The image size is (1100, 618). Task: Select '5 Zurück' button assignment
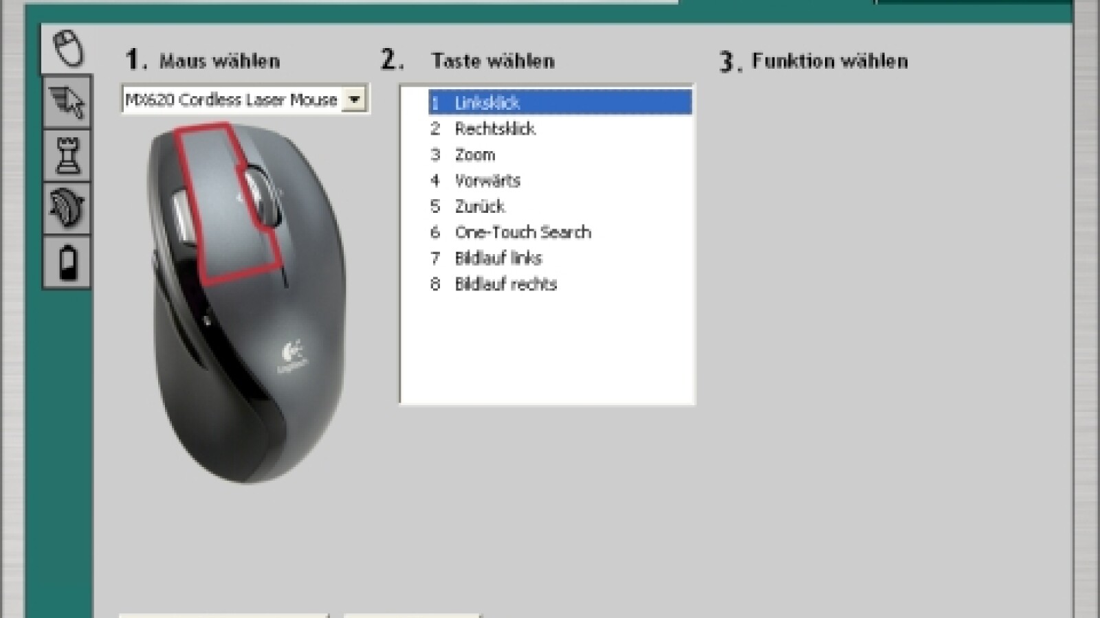[x=480, y=206]
